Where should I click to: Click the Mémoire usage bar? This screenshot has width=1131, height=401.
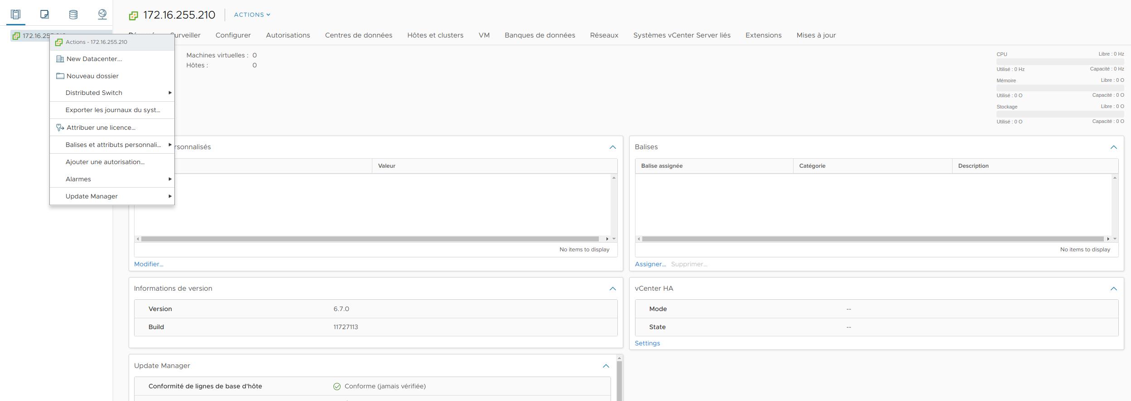1060,88
